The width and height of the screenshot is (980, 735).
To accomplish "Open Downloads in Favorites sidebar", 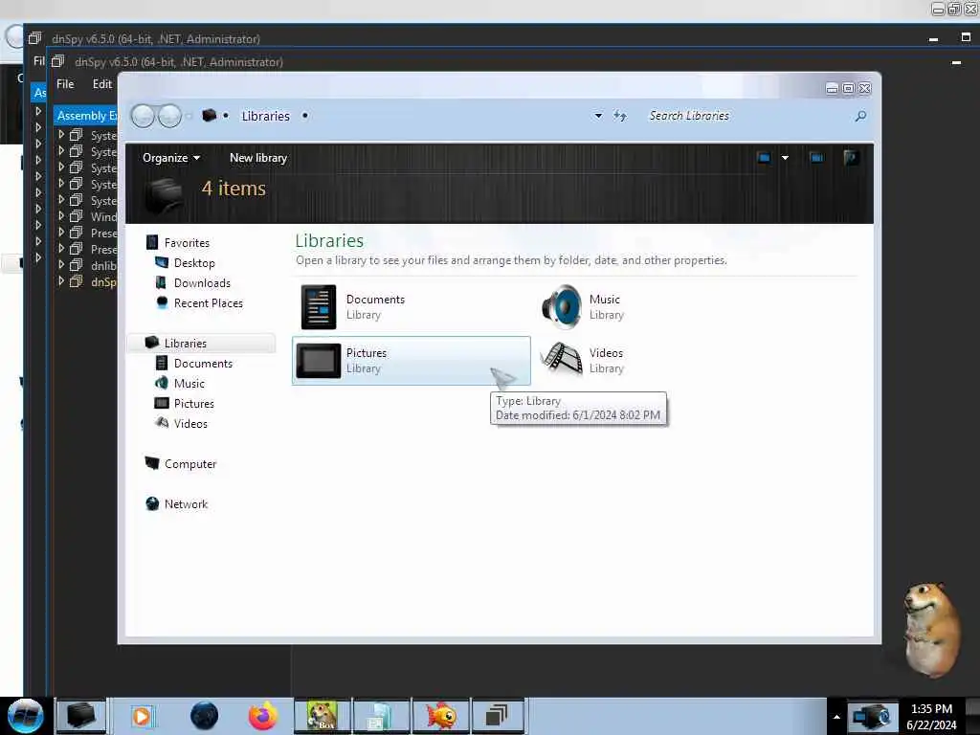I will coord(202,283).
